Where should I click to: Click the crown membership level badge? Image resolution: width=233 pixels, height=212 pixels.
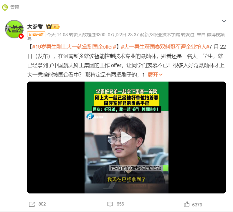pyautogui.click(x=53, y=27)
